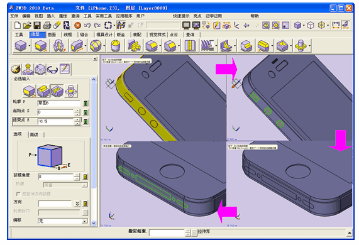Select the sphere shape tool icon
This screenshot has height=245, width=359.
pyautogui.click(x=96, y=45)
